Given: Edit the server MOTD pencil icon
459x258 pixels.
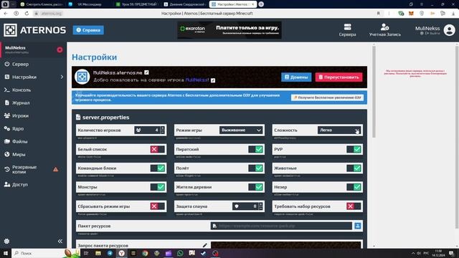Looking at the screenshot, I should coord(213,80).
